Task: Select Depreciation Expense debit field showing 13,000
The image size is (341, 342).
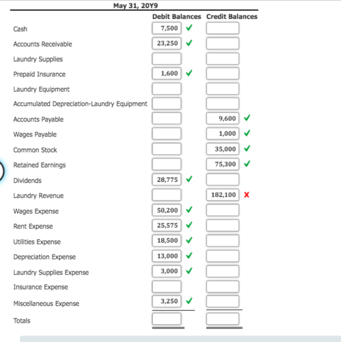Action: point(167,256)
